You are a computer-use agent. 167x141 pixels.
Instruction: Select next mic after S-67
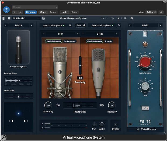pos(78,34)
